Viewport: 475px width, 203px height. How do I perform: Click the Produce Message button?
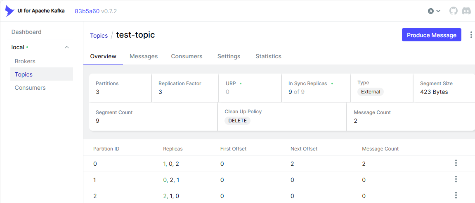(431, 35)
